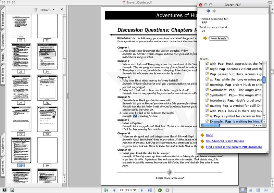274x193 pixels.
Task: Select result 'making Pap a symbol for evil'
Action: click(x=234, y=106)
